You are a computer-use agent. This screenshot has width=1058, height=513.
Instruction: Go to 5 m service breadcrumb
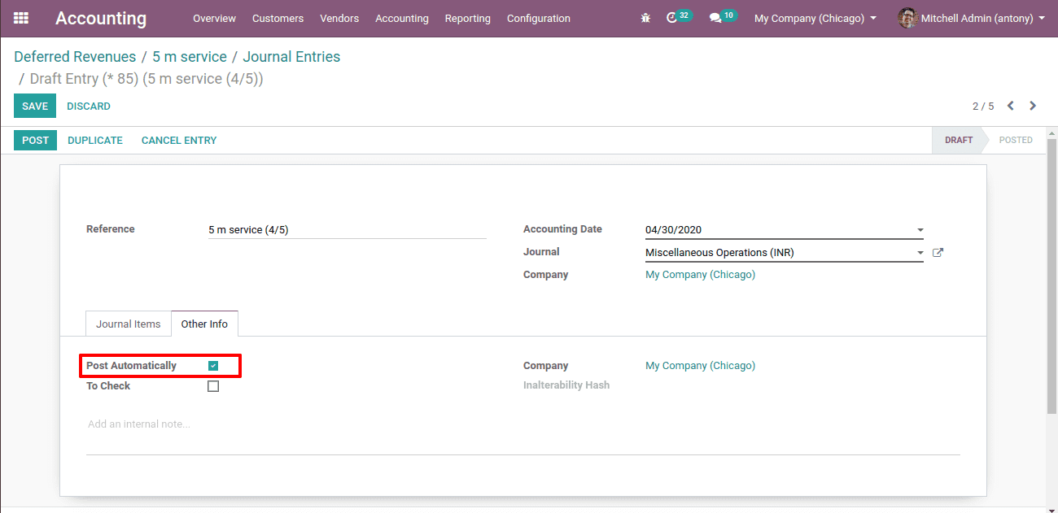point(190,57)
